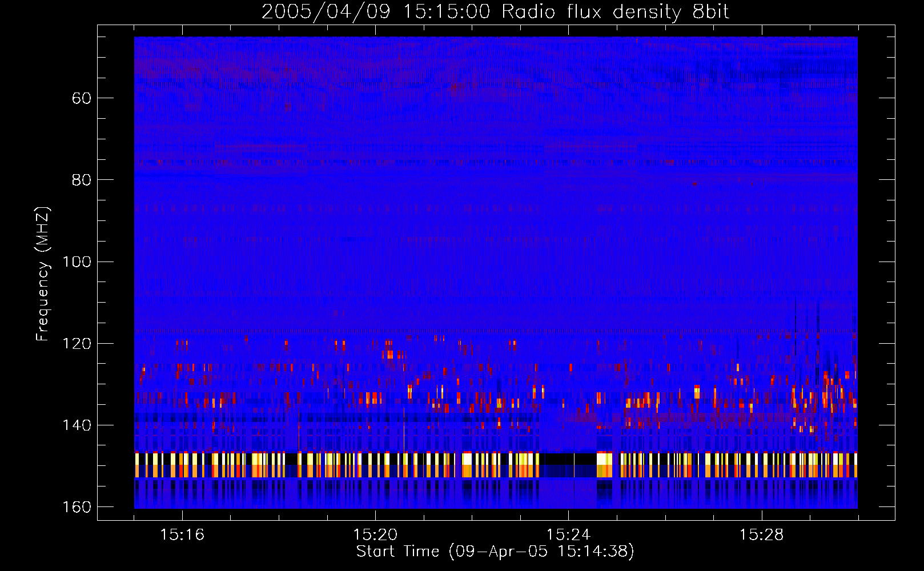Screen dimensions: 924x571
Task: Click the black gap in the bright band near 15:24
Action: (x=568, y=459)
